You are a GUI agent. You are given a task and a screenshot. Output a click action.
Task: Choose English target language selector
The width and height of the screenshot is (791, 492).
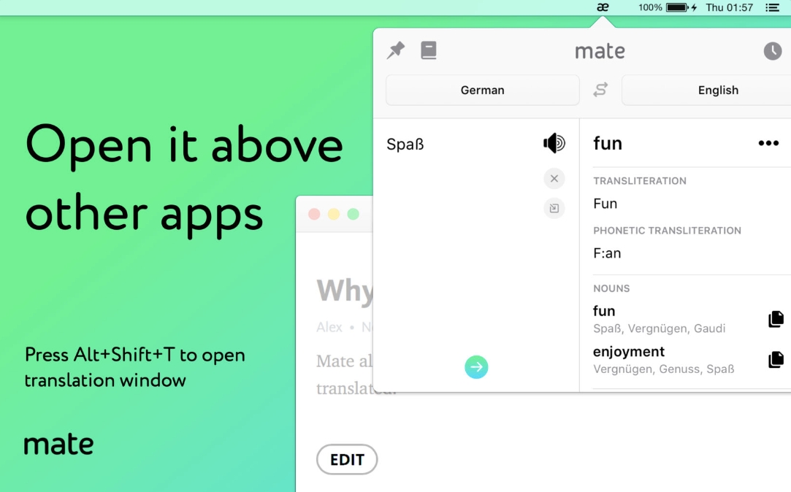tap(706, 91)
